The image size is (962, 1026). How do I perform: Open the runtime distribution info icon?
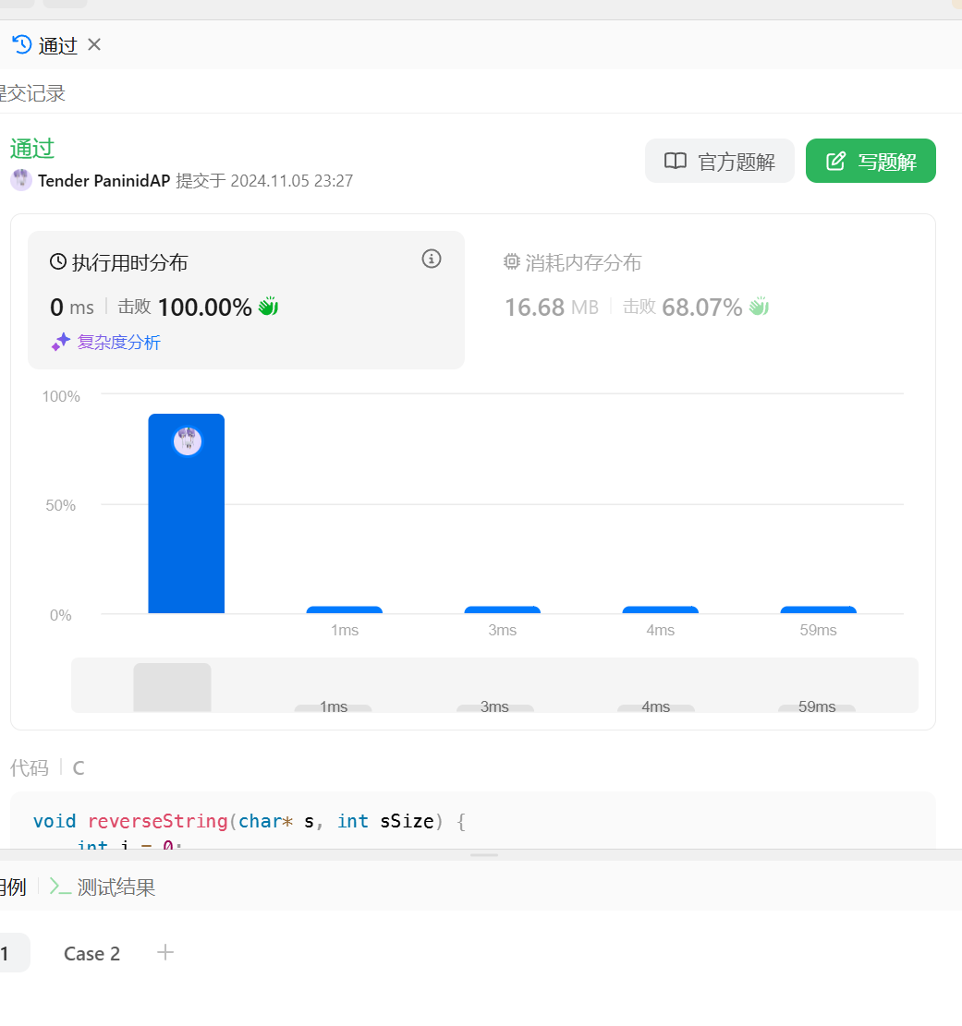coord(432,260)
